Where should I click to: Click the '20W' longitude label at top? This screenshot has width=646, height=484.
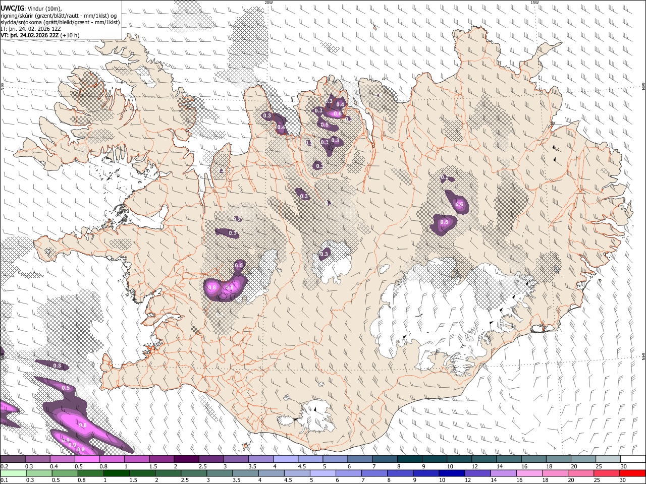click(269, 3)
